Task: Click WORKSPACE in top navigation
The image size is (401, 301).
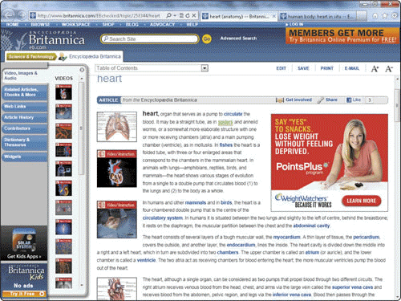Action: [75, 24]
